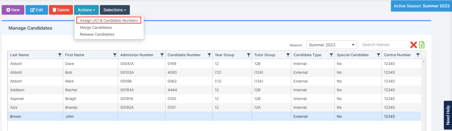Image resolution: width=452 pixels, height=131 pixels.
Task: Export candidates with green Excel icon
Action: point(422,45)
